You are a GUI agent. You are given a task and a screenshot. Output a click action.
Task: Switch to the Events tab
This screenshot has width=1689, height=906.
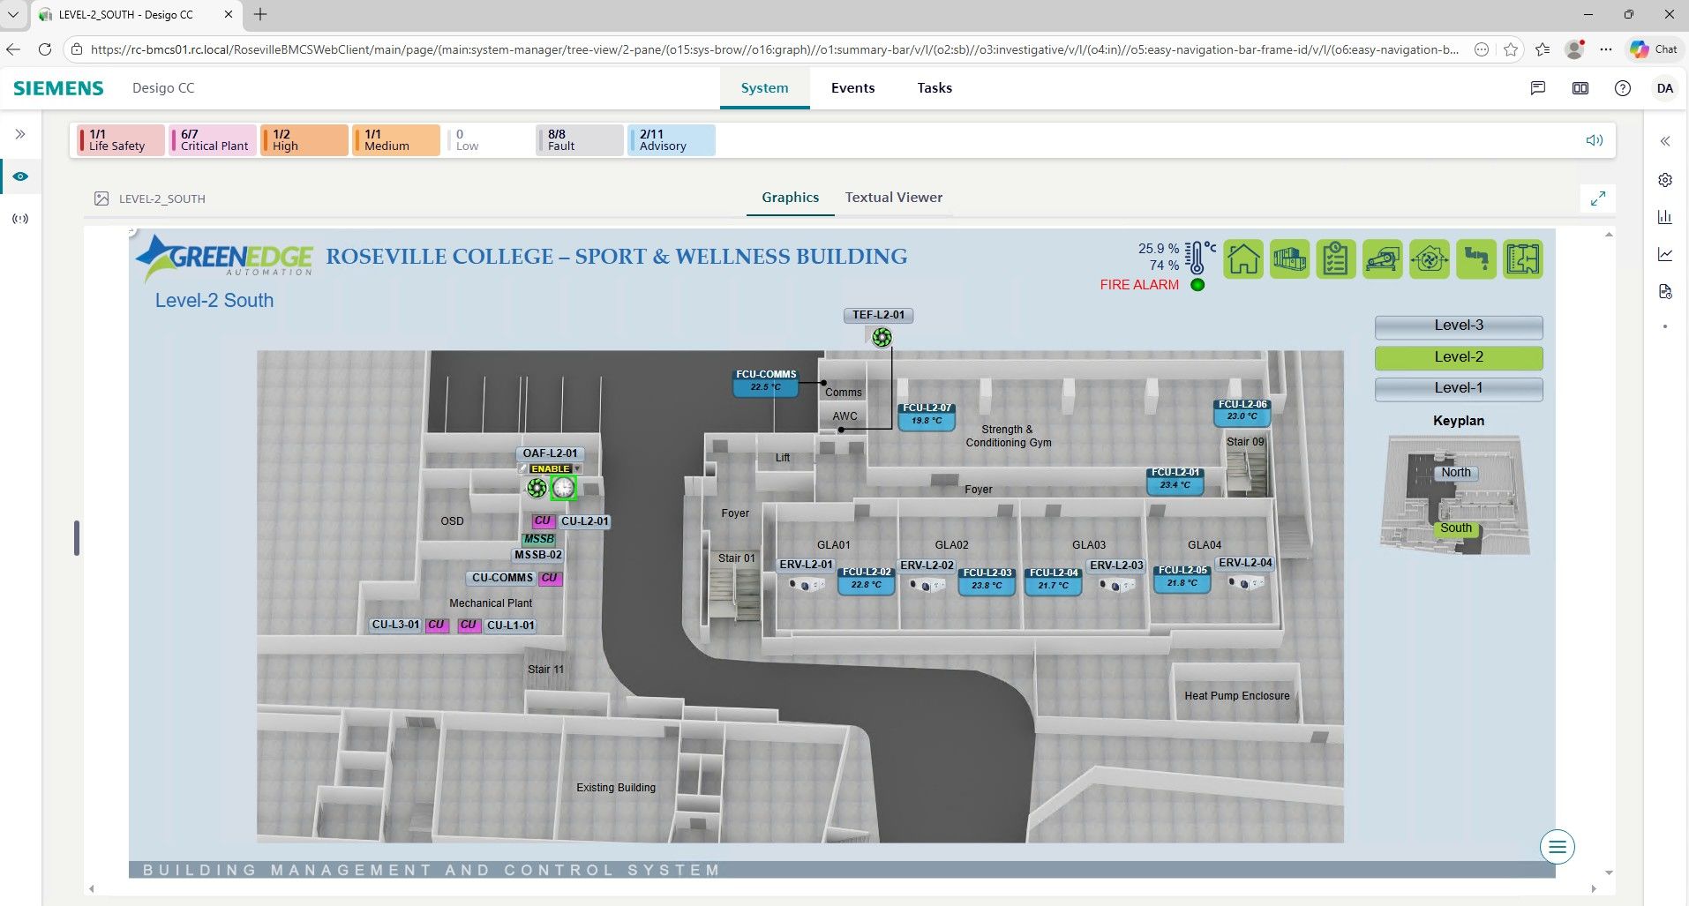click(852, 88)
